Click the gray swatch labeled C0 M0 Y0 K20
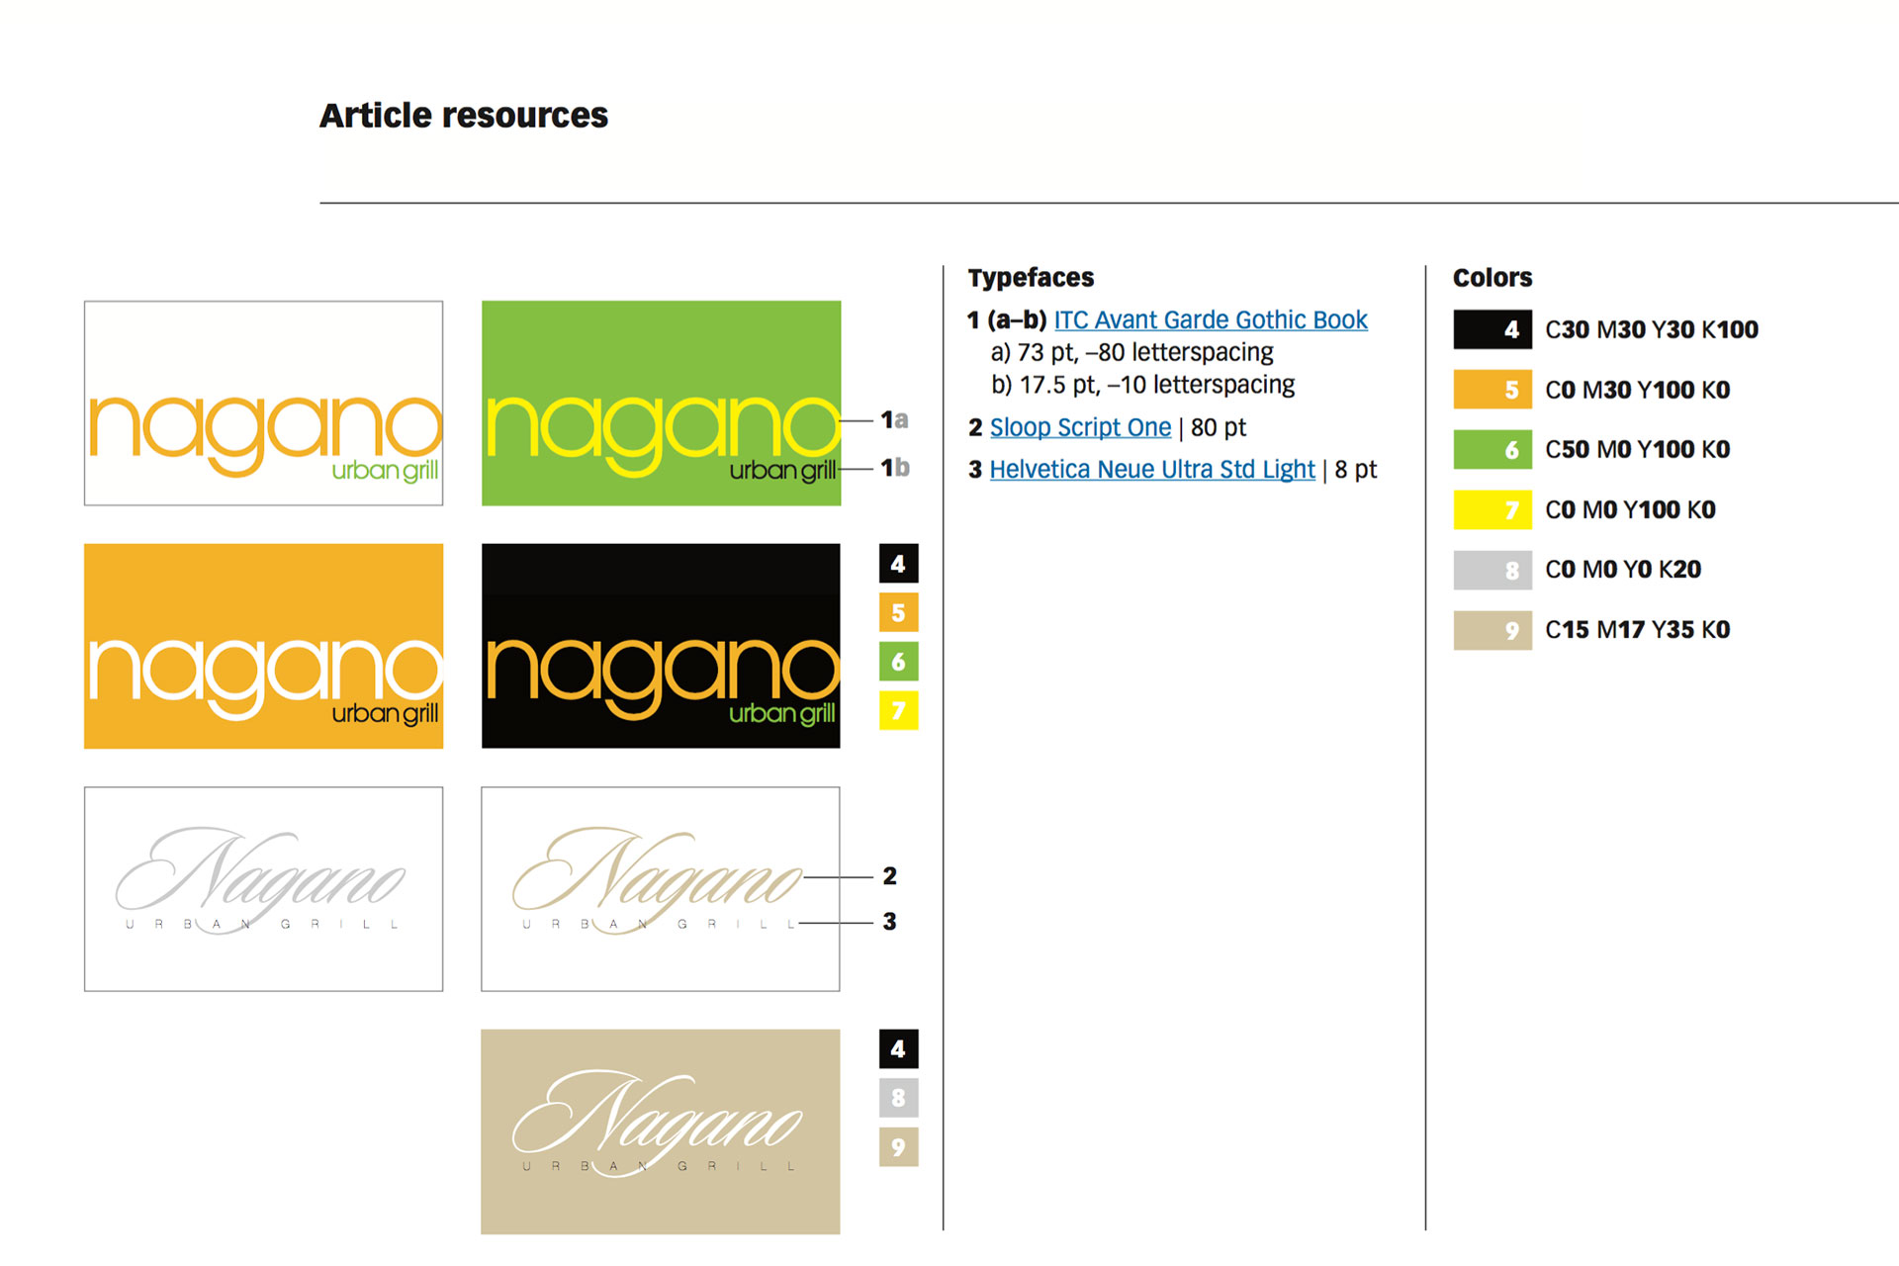 [1492, 570]
